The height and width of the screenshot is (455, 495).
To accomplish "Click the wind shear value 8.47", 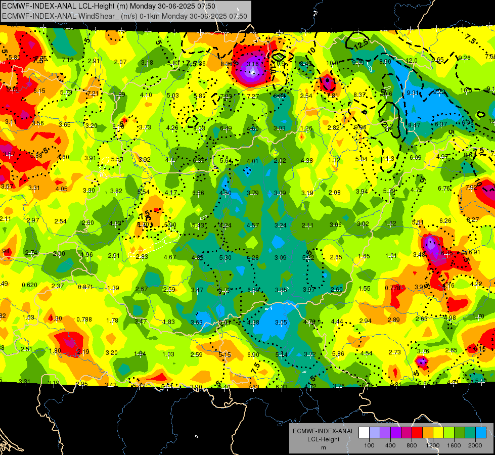I will 414,125.
